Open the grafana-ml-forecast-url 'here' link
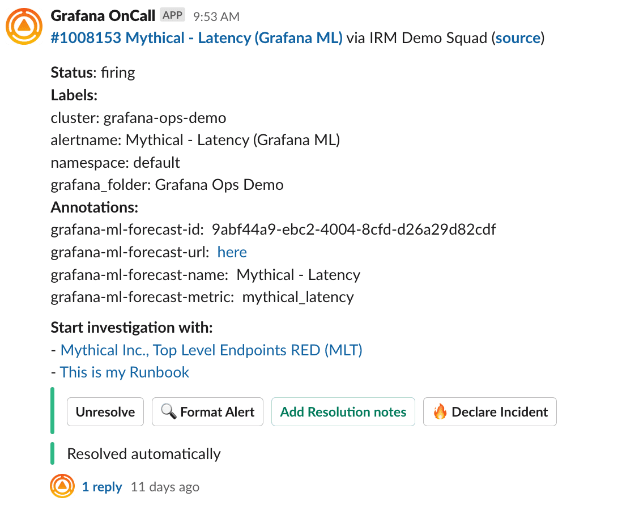The image size is (639, 518). click(232, 252)
